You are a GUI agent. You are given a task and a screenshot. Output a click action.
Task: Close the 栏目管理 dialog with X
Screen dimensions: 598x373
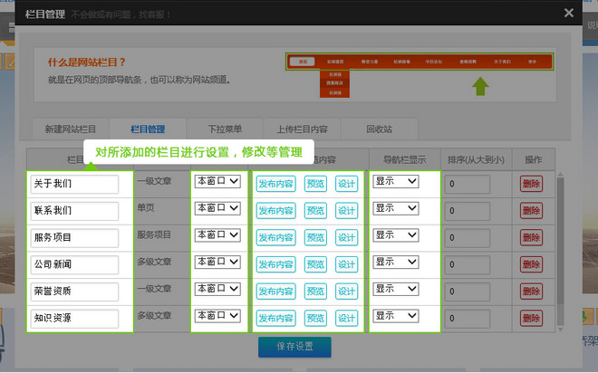pyautogui.click(x=568, y=13)
